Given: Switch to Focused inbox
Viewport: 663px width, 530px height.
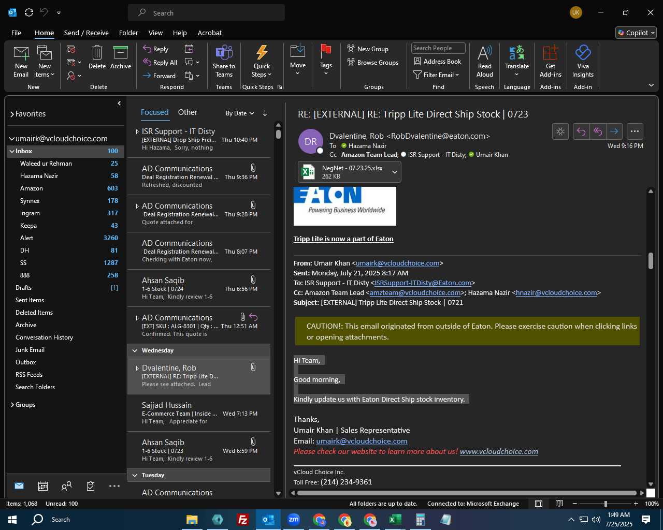Looking at the screenshot, I should click(154, 112).
